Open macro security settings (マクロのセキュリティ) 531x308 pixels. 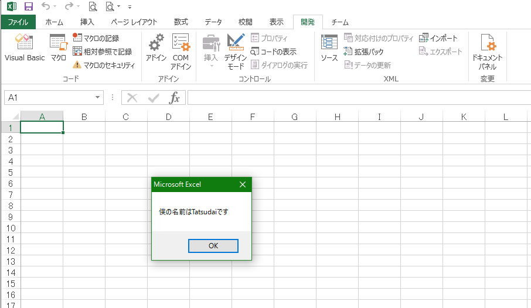pos(104,65)
